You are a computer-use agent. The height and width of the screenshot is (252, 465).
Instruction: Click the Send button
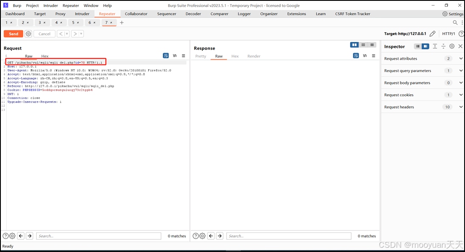coord(13,34)
